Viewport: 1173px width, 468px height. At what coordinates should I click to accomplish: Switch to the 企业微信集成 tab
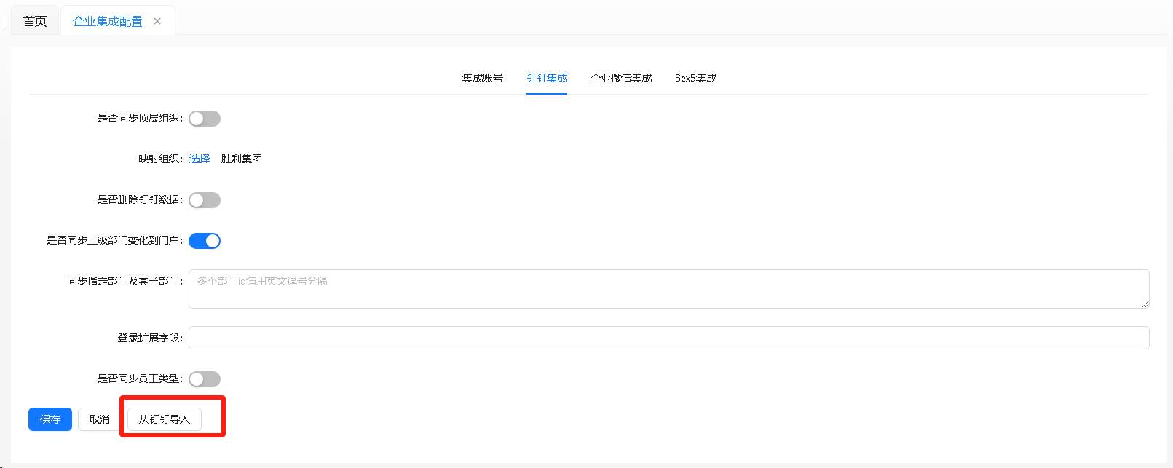click(621, 78)
